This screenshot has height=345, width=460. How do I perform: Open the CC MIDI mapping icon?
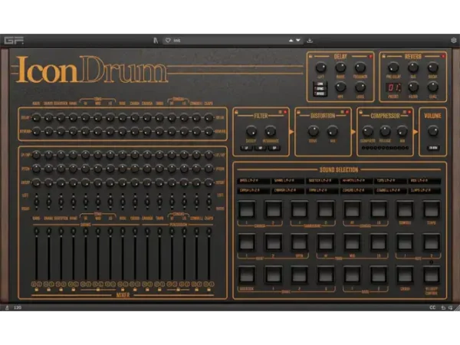click(x=432, y=307)
